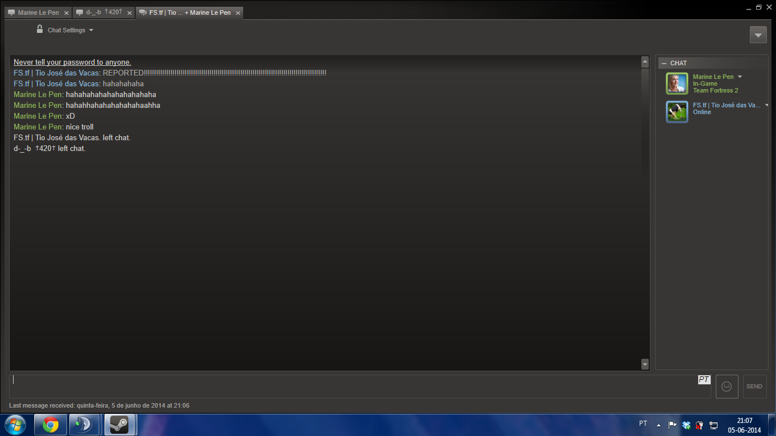Click the PT language indicator in input box
Screen dimensions: 776x436
click(704, 380)
